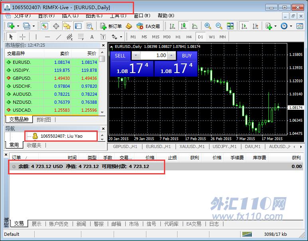Expand the arrow beside Periods clock icon
Viewport: 308px width, 241px height.
coord(291,26)
